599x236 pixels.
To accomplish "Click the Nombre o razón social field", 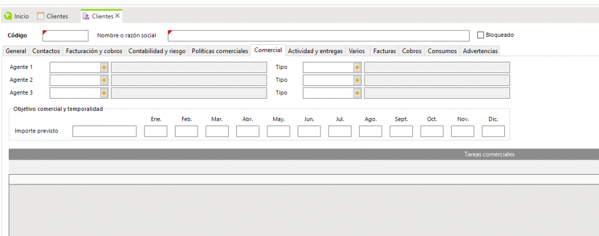I will (318, 36).
